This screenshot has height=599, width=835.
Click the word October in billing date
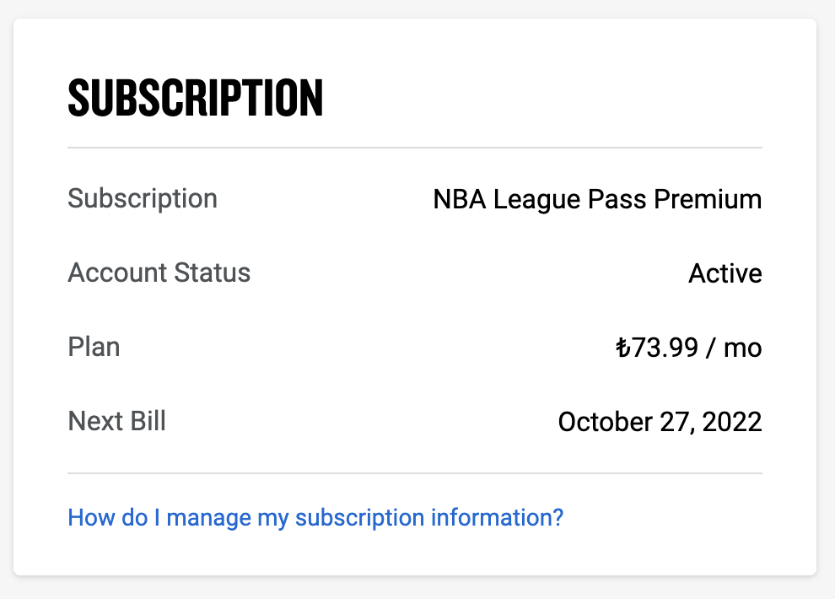(606, 422)
